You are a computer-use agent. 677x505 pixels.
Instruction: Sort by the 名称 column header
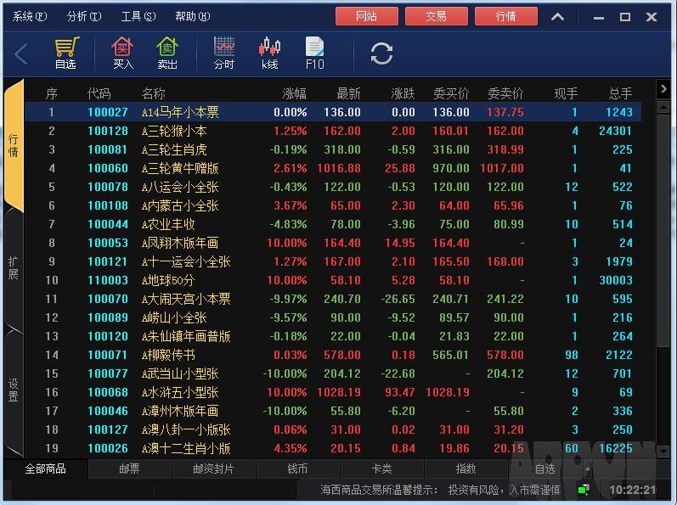(153, 93)
